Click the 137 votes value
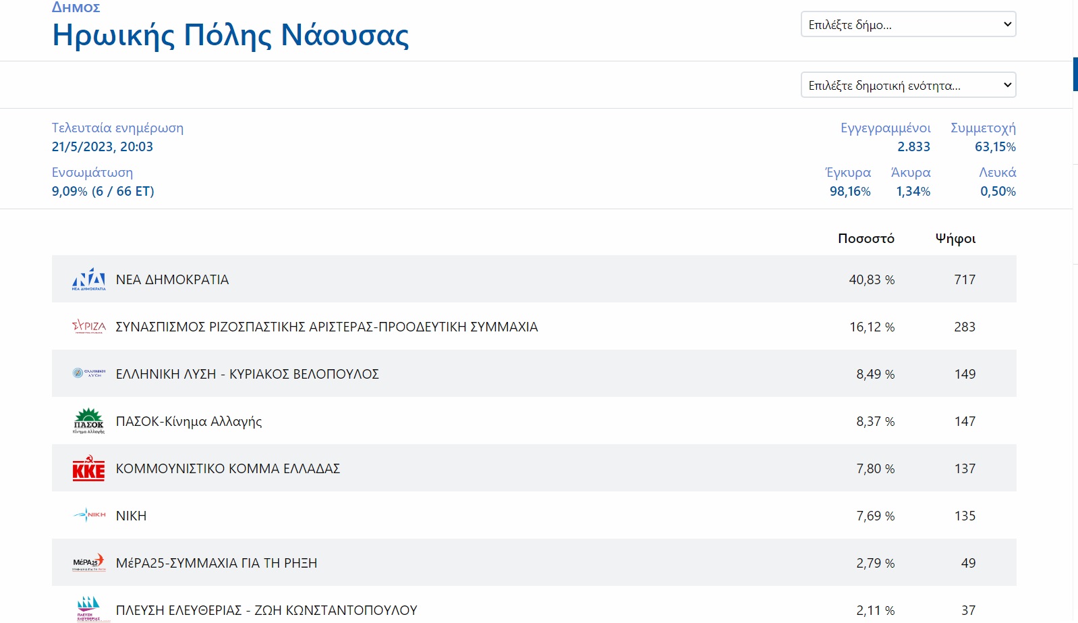Viewport: 1078px width, 623px height. pos(965,468)
